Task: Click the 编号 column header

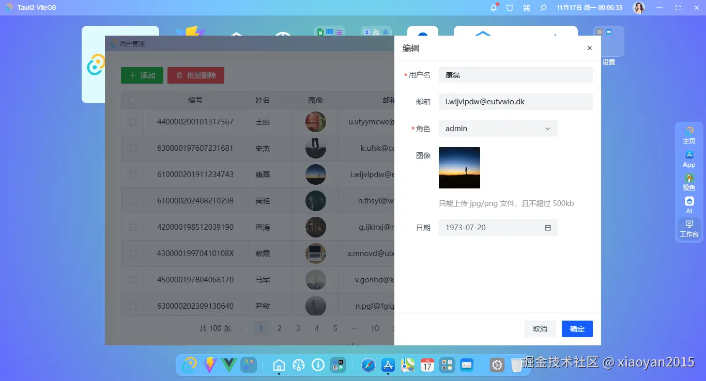Action: click(x=195, y=100)
